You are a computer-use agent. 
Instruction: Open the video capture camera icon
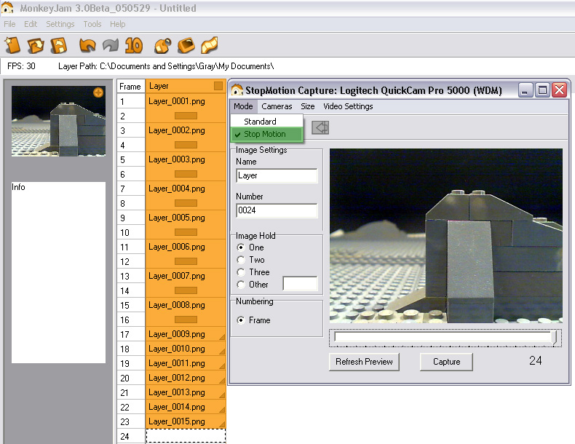(x=163, y=45)
